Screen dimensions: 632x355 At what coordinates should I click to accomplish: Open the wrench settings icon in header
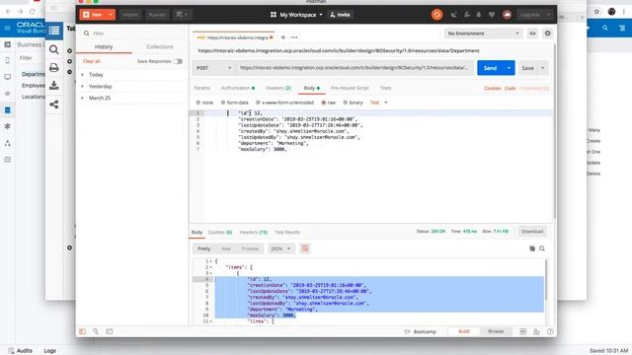[x=467, y=15]
